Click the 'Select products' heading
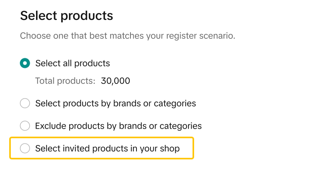This screenshot has height=169, width=325. coord(66,16)
